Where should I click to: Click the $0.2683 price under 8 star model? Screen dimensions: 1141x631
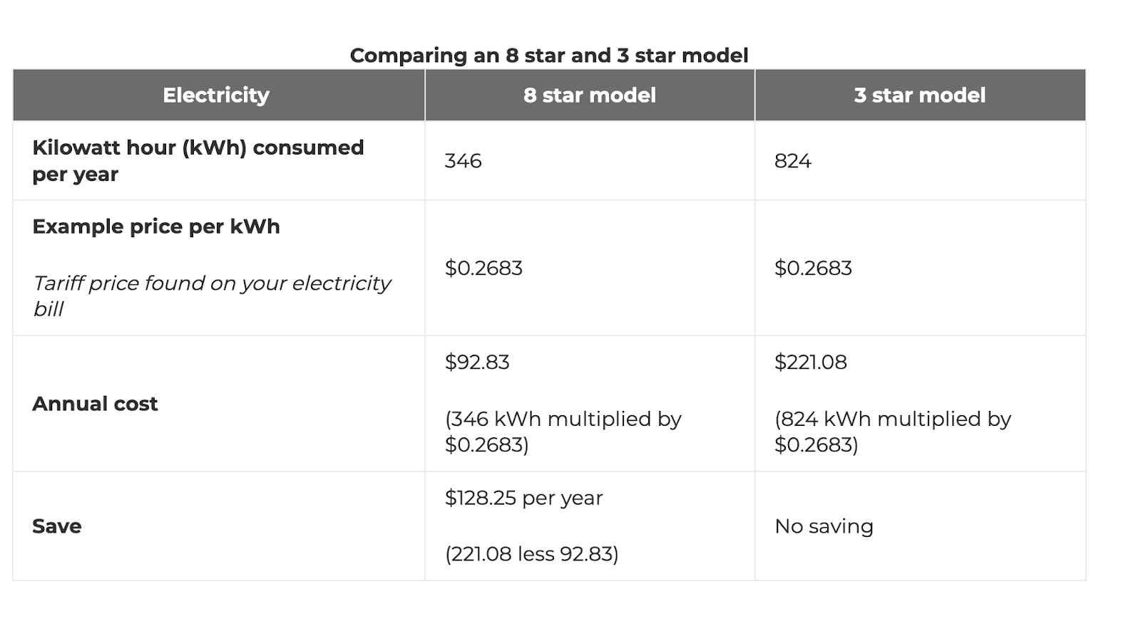click(483, 268)
